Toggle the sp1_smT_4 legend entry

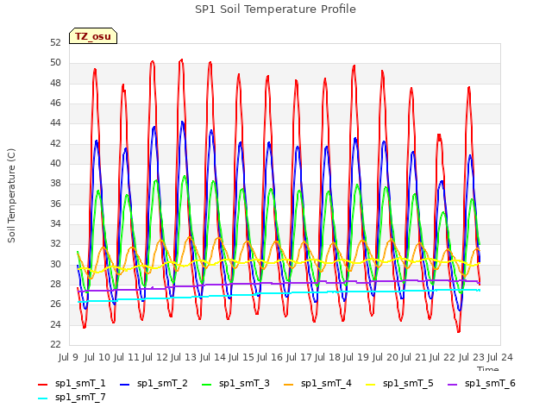(x=317, y=384)
